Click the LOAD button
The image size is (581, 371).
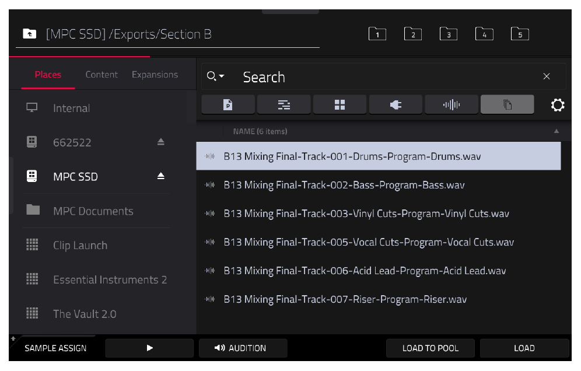[524, 348]
